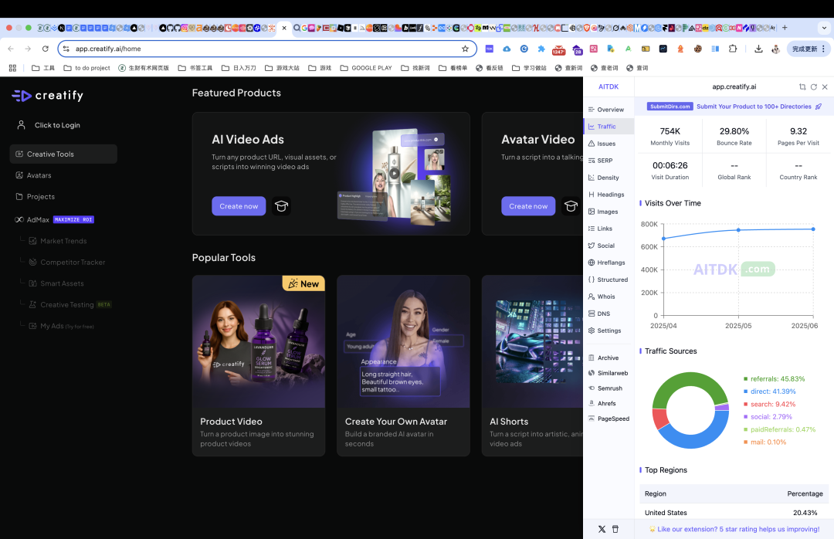Open Structured tab in AITDK
Screen dimensions: 834x539
click(609, 280)
